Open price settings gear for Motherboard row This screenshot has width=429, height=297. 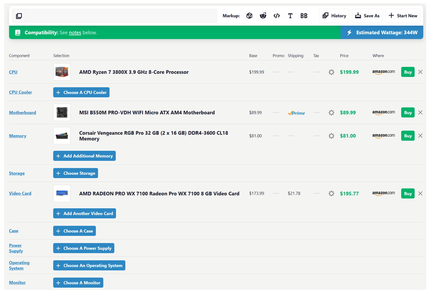[331, 113]
